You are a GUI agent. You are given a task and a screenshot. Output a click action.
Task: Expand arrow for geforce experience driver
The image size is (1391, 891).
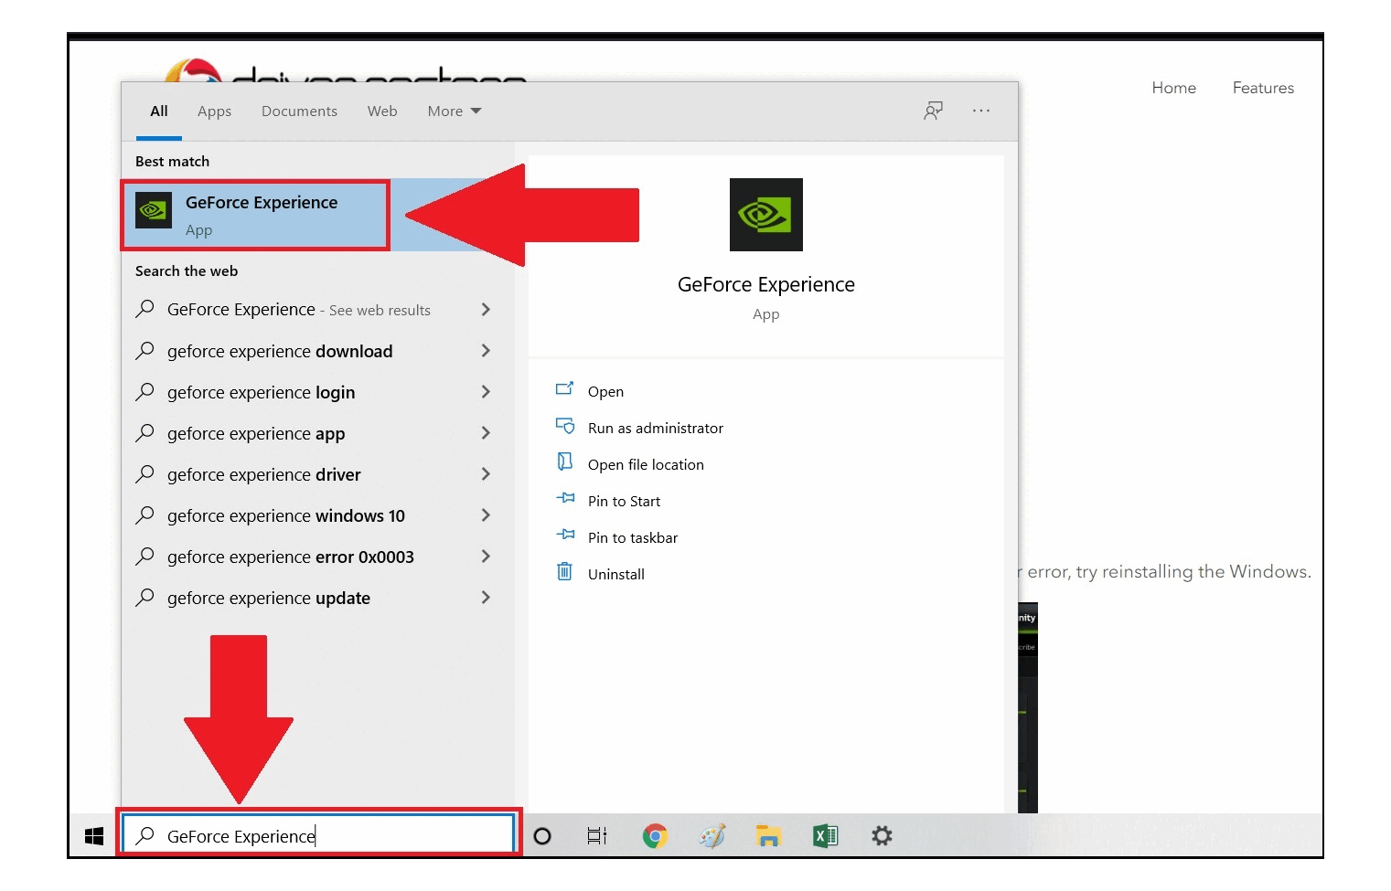486,474
